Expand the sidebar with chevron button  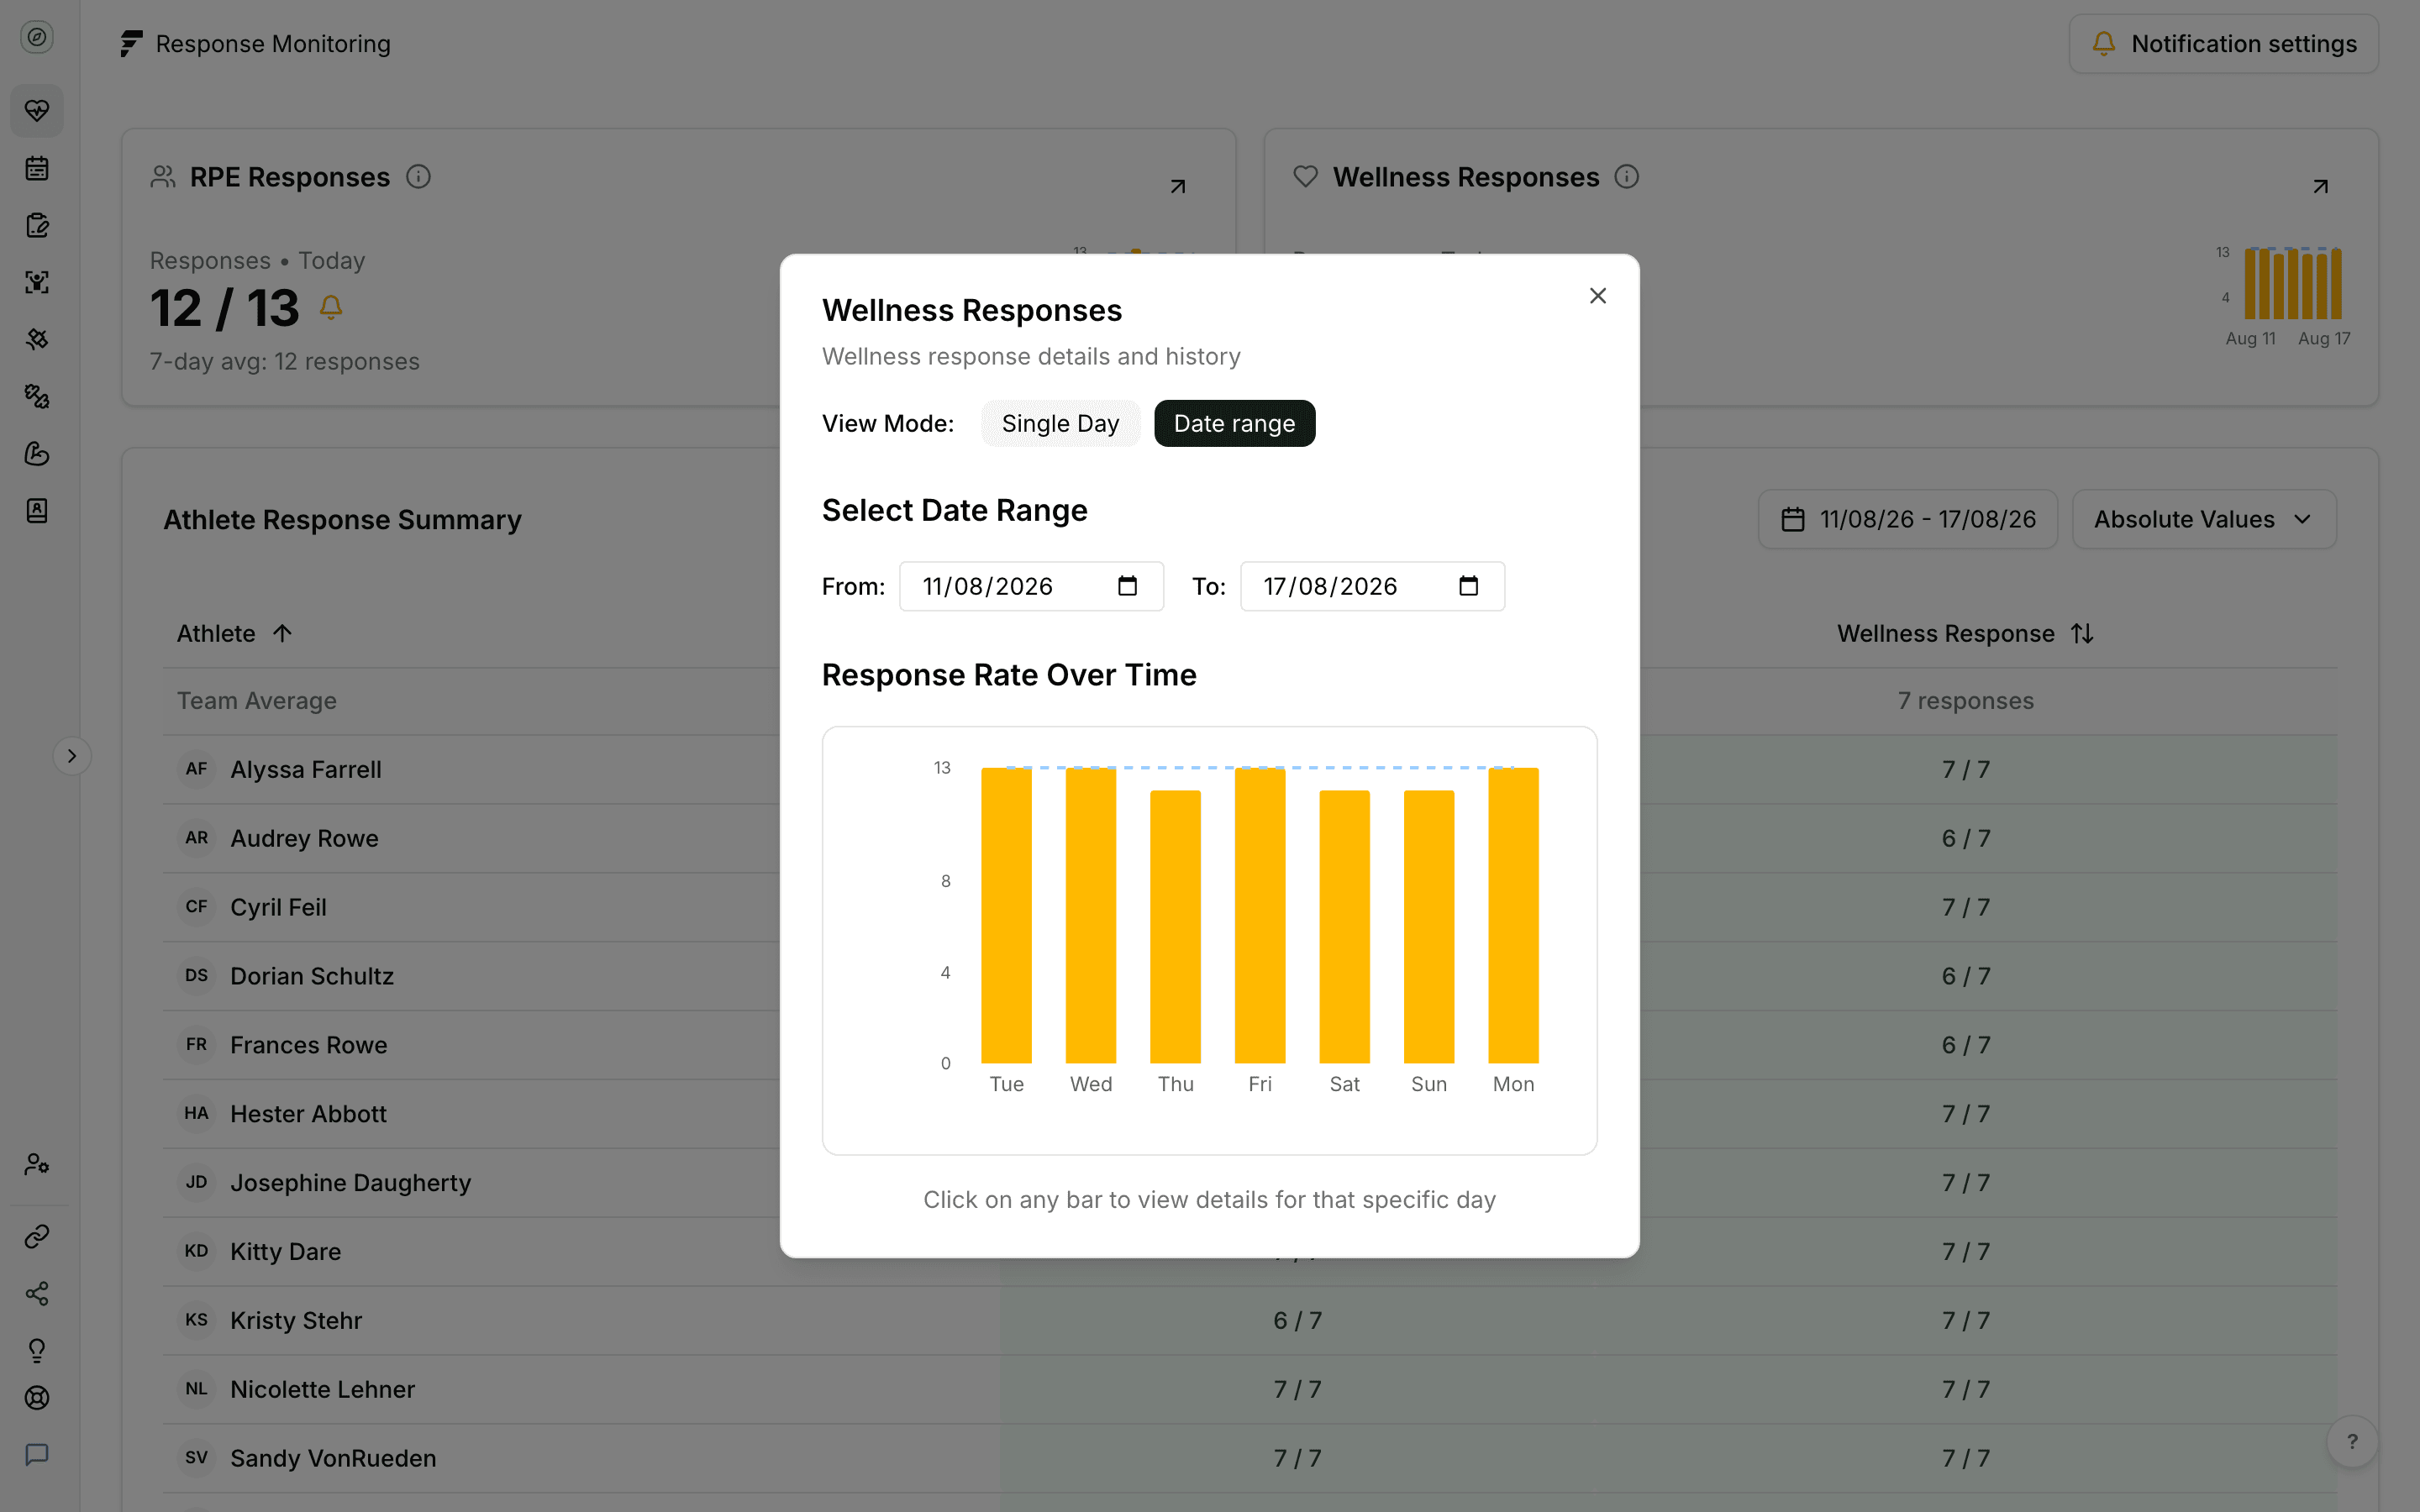pyautogui.click(x=72, y=756)
